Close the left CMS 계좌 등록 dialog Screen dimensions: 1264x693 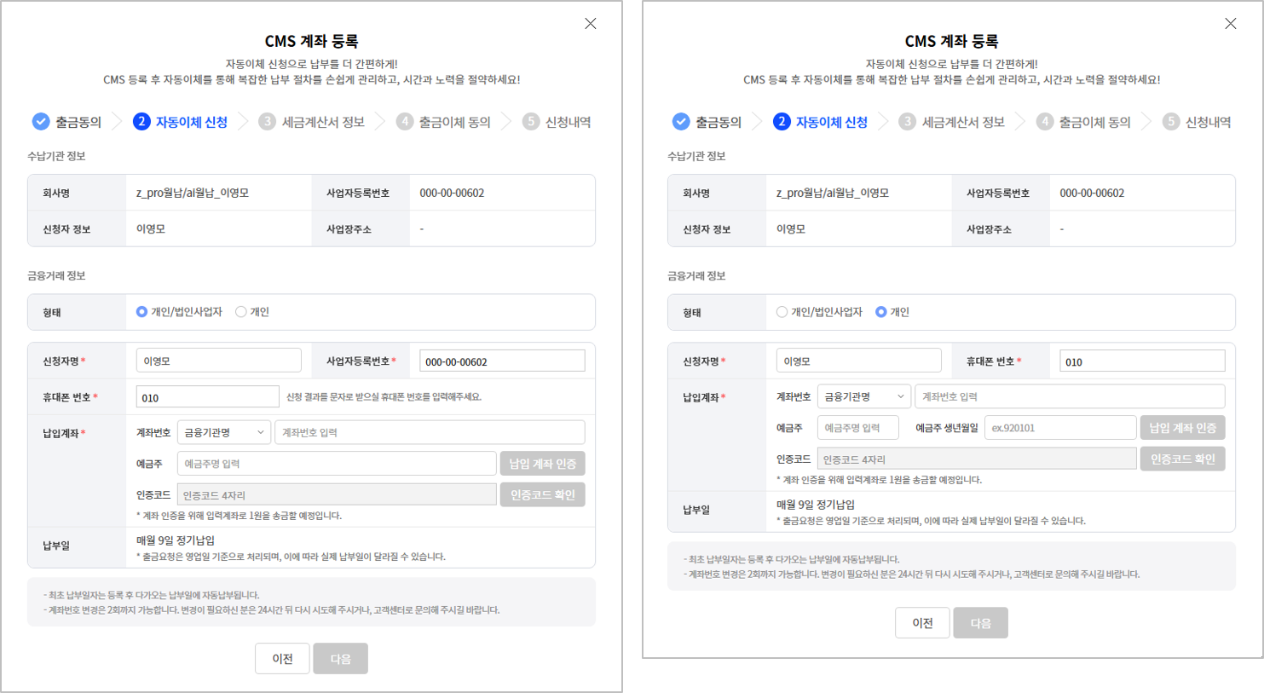(591, 24)
